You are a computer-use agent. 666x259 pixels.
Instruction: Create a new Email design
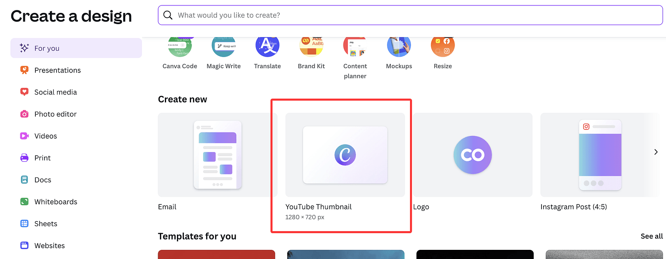tap(217, 155)
